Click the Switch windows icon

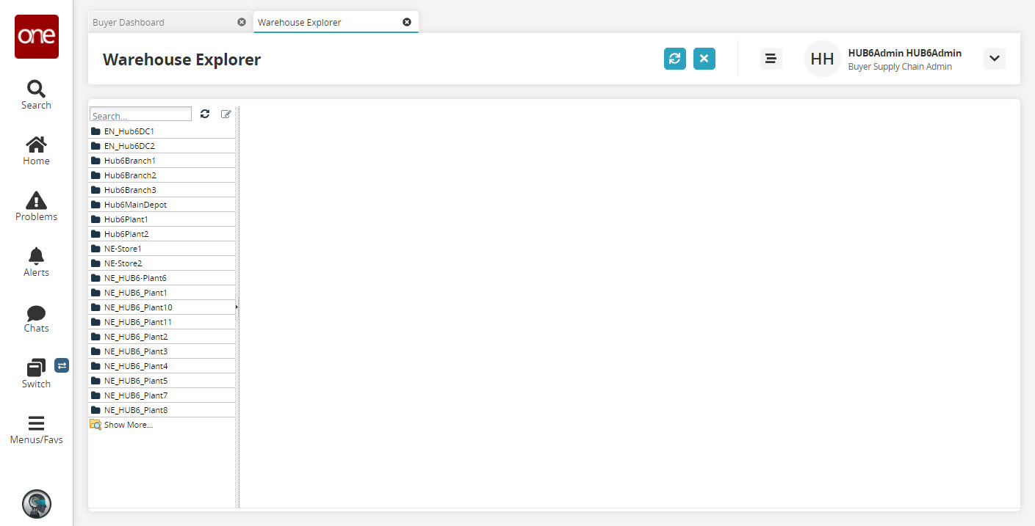tap(36, 368)
